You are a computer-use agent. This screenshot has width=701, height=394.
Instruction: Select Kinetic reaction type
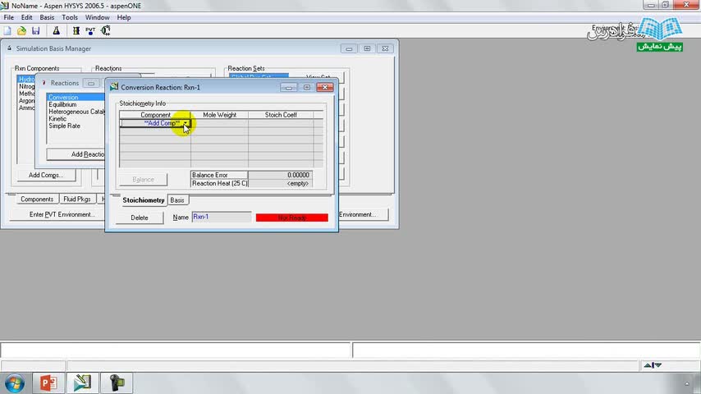click(57, 118)
